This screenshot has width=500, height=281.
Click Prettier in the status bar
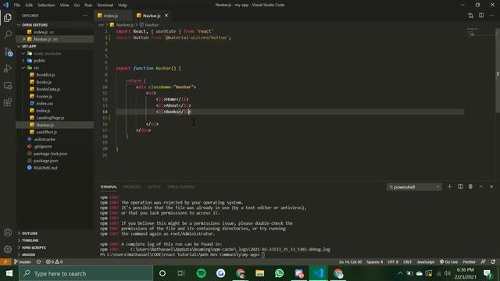click(469, 262)
